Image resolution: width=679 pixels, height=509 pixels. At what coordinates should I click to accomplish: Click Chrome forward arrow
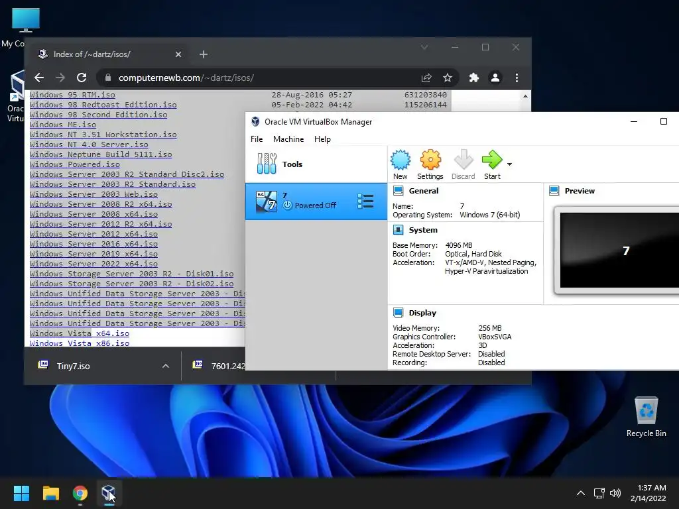tap(60, 78)
